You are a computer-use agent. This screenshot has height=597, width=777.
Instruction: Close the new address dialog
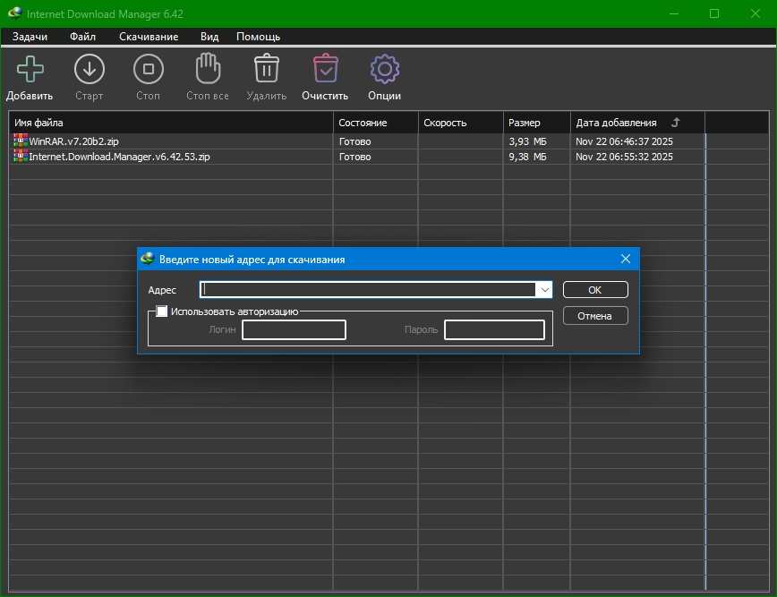[x=626, y=260]
